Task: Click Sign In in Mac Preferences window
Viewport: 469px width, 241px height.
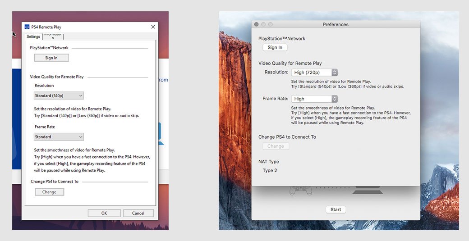Action: tap(275, 47)
